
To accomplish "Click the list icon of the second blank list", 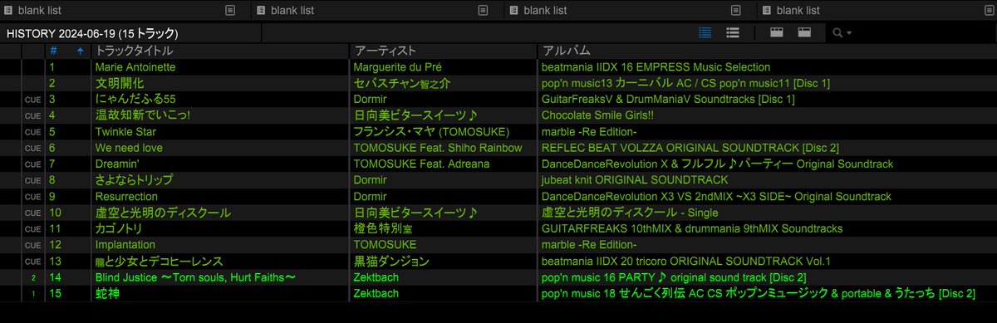I will (261, 10).
